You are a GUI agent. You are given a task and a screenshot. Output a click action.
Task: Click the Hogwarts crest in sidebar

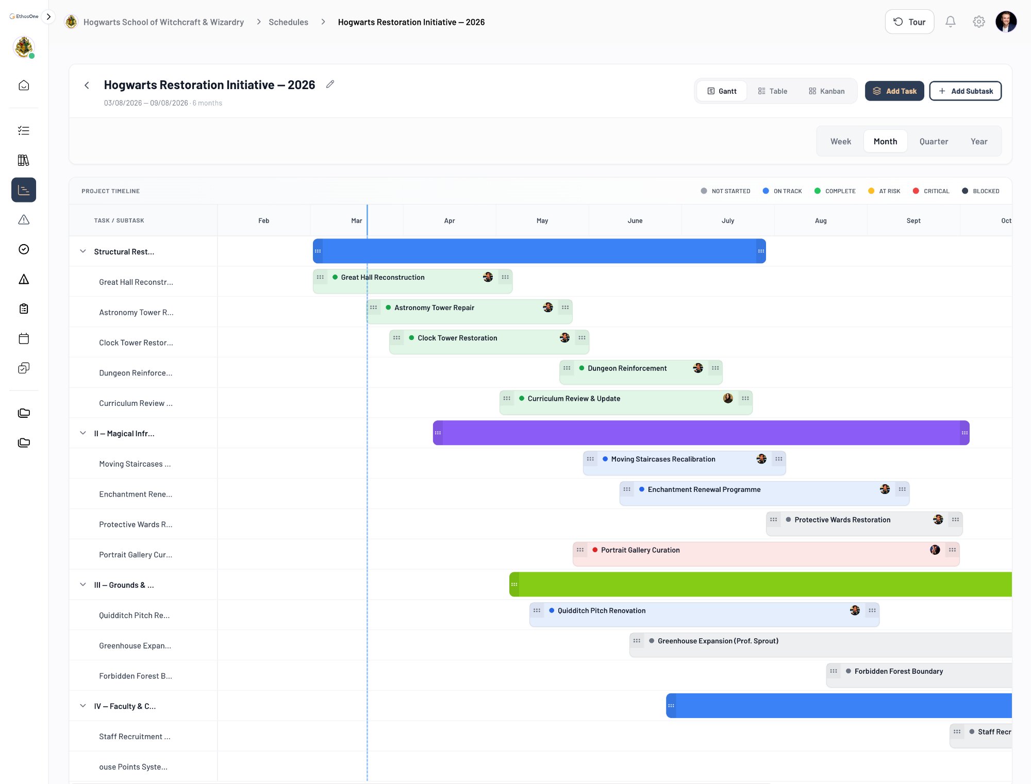[24, 47]
